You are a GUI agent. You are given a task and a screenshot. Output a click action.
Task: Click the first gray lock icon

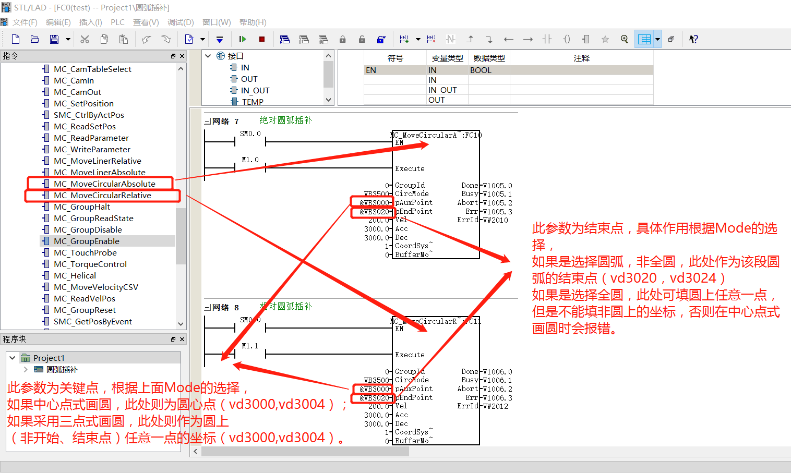pyautogui.click(x=343, y=39)
